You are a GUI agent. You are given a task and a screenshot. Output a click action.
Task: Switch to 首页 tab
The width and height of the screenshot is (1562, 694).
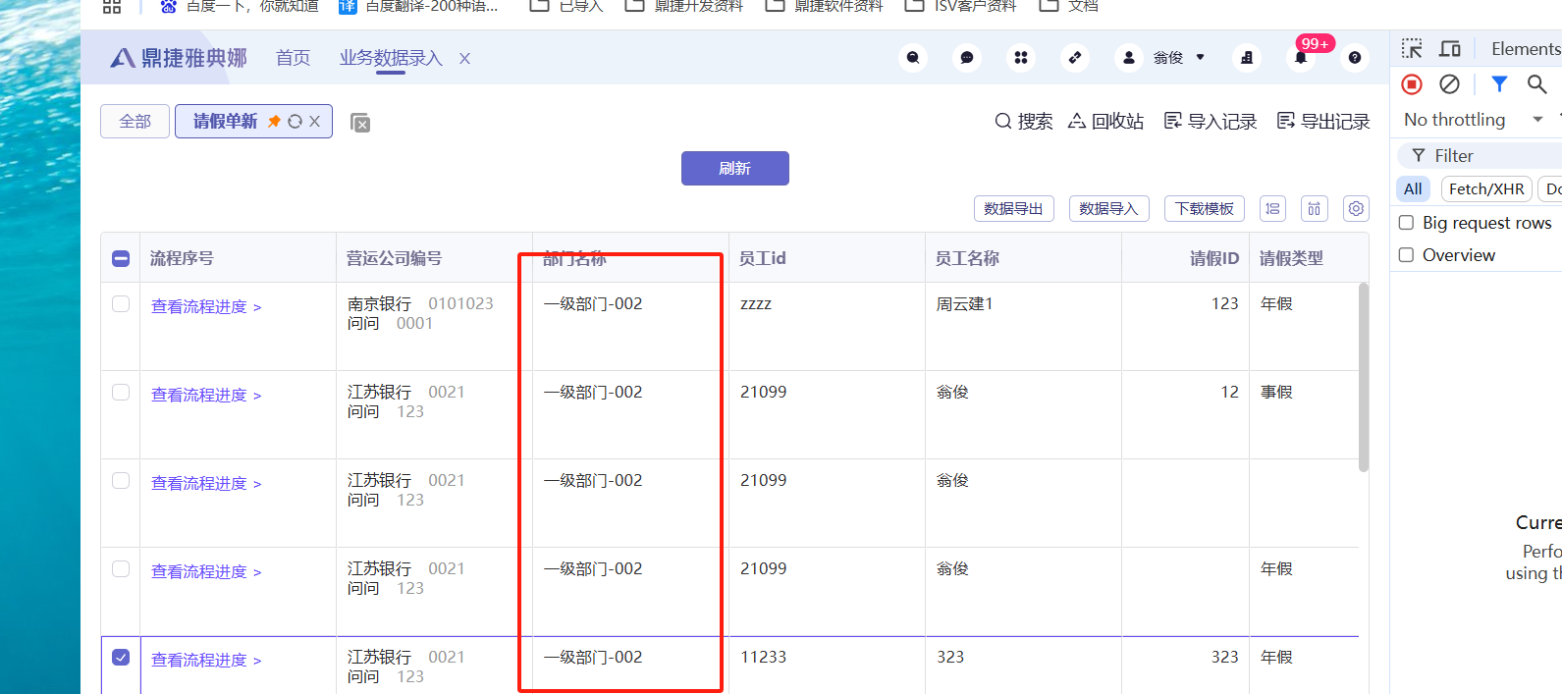pos(293,58)
